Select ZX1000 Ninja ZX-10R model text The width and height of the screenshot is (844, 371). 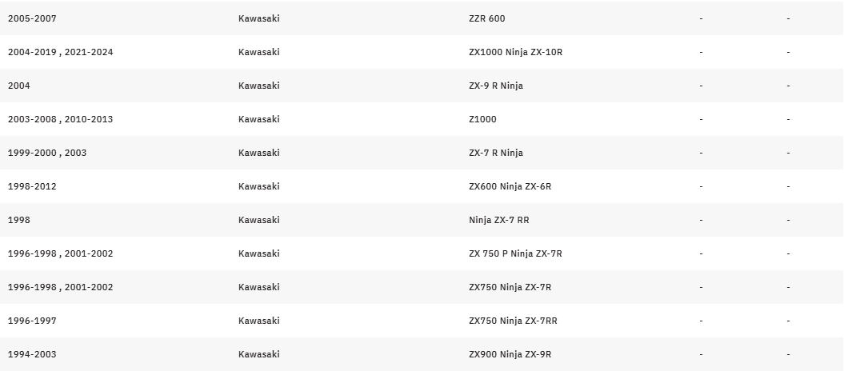click(x=515, y=52)
